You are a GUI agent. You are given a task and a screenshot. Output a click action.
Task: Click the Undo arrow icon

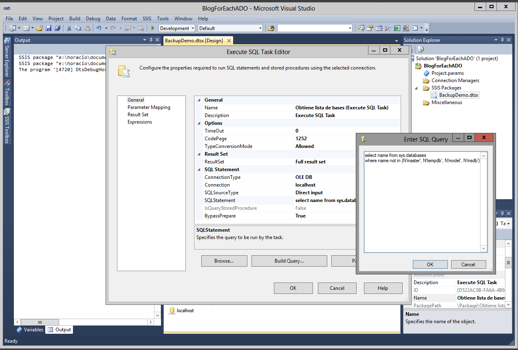[99, 28]
